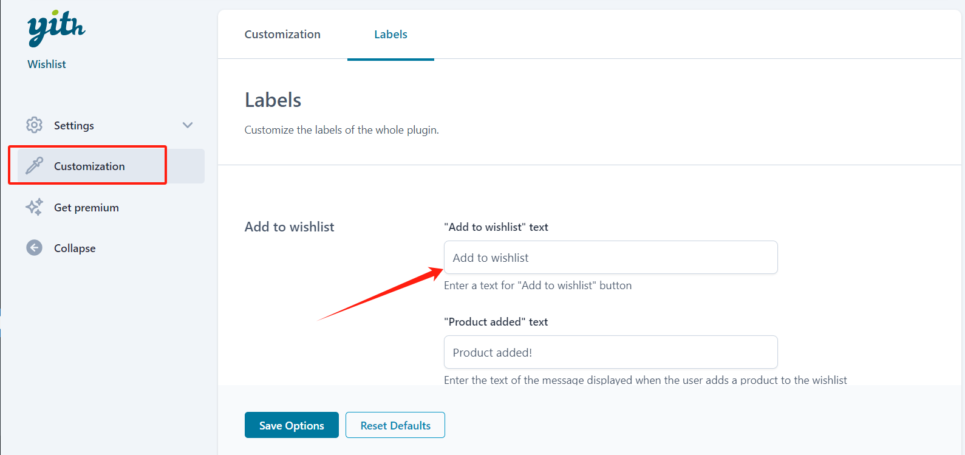The width and height of the screenshot is (965, 455).
Task: Click the Get premium sparkle icon
Action: pyautogui.click(x=34, y=207)
